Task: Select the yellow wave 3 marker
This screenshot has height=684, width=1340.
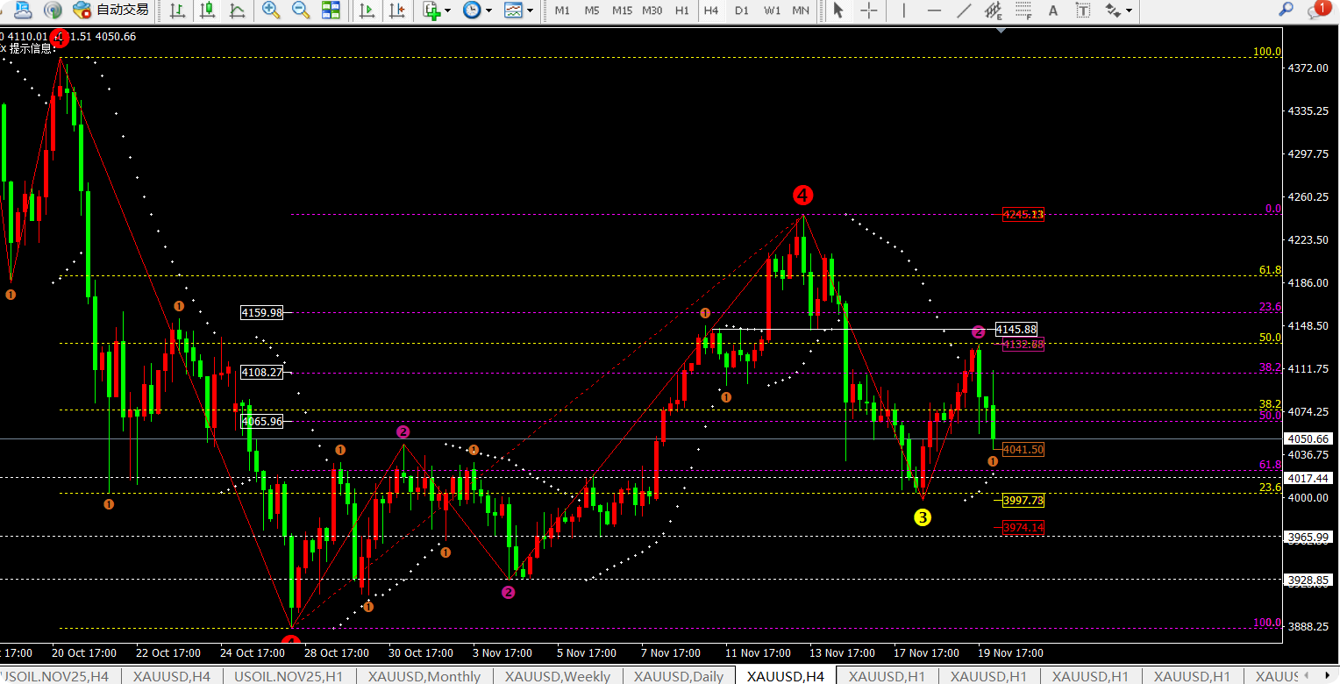Action: coord(923,517)
